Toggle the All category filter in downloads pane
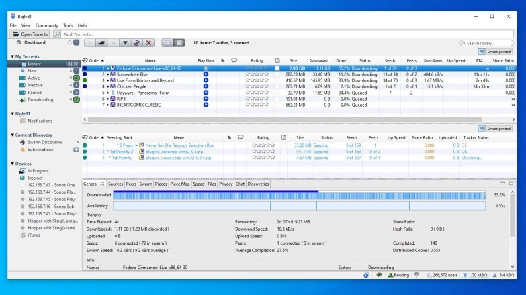The image size is (526, 295). coord(482,52)
